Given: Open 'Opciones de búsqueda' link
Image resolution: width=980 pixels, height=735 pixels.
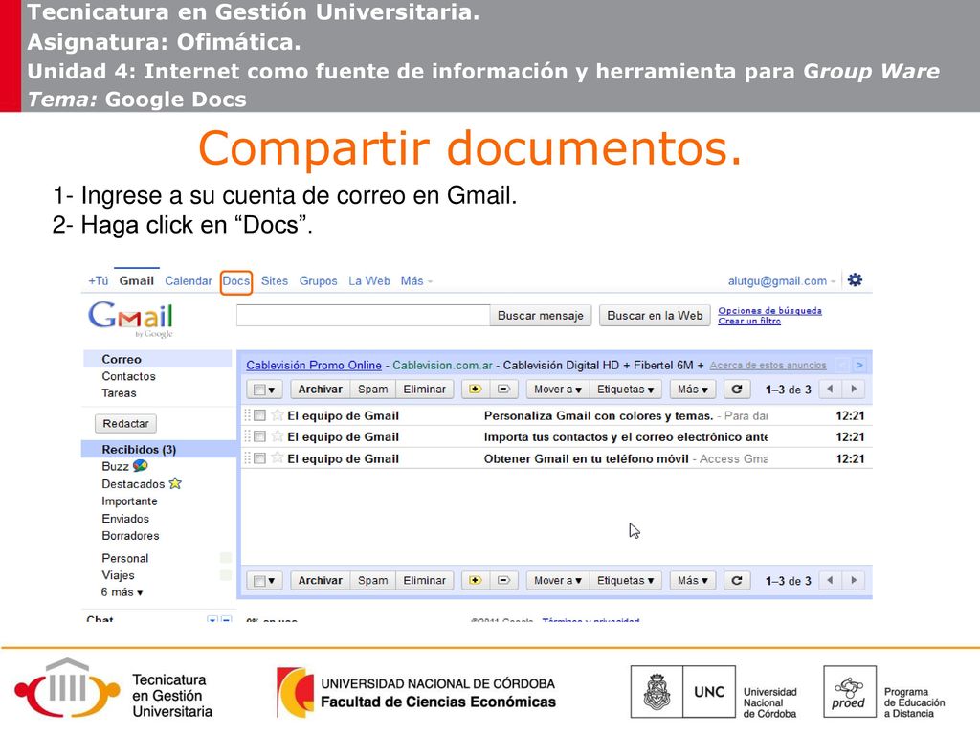Looking at the screenshot, I should click(769, 311).
